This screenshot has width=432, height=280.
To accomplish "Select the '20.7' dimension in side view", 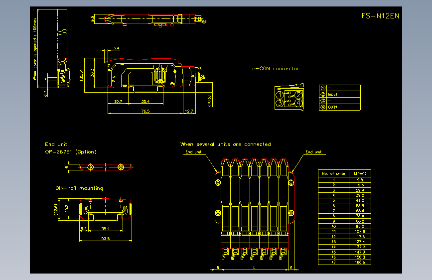I will pyautogui.click(x=118, y=102).
